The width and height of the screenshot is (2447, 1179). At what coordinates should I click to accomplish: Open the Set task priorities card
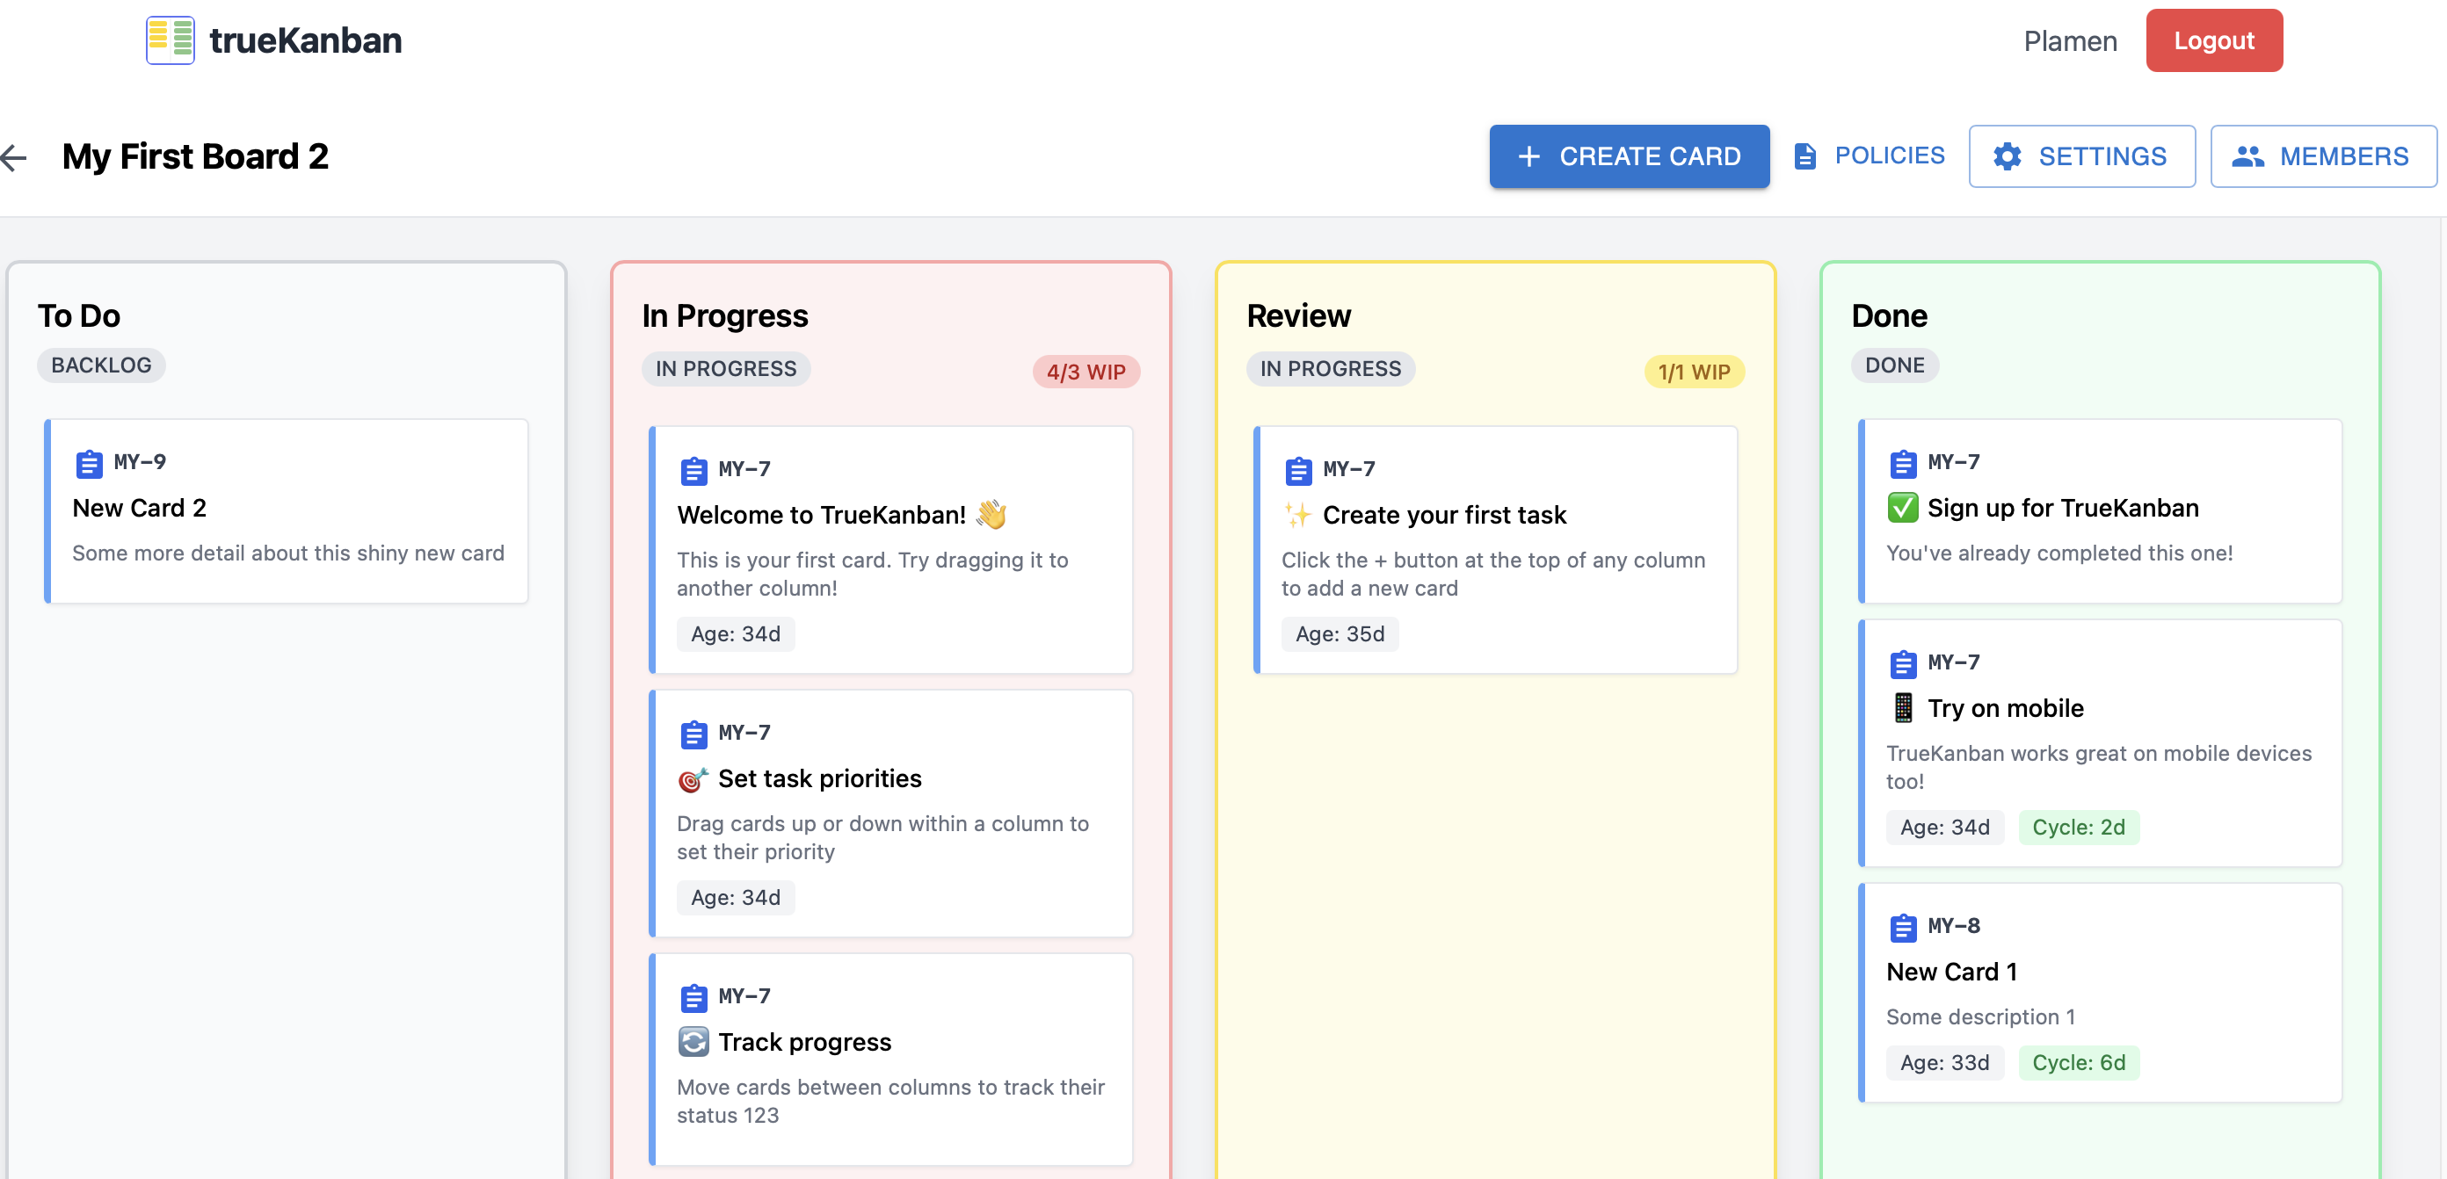pyautogui.click(x=819, y=778)
